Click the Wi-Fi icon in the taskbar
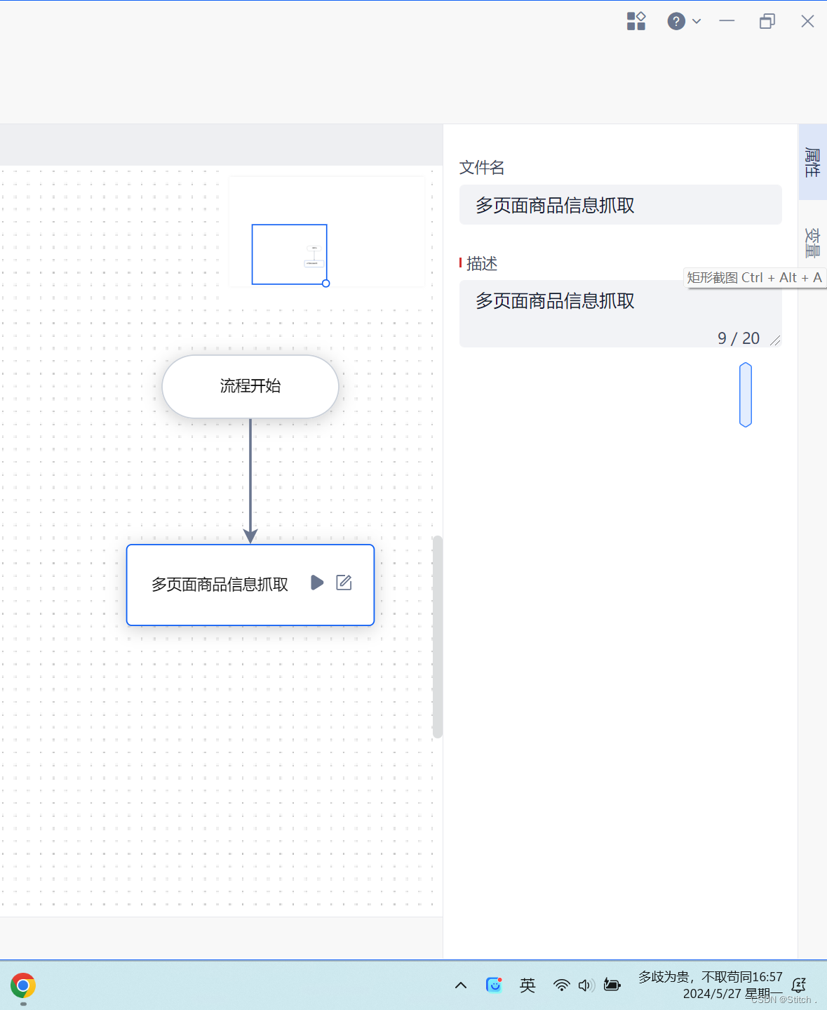Image resolution: width=827 pixels, height=1010 pixels. click(561, 985)
